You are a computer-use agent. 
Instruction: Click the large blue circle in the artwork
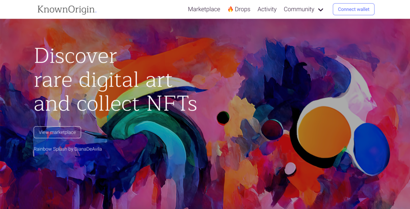[x=371, y=149]
